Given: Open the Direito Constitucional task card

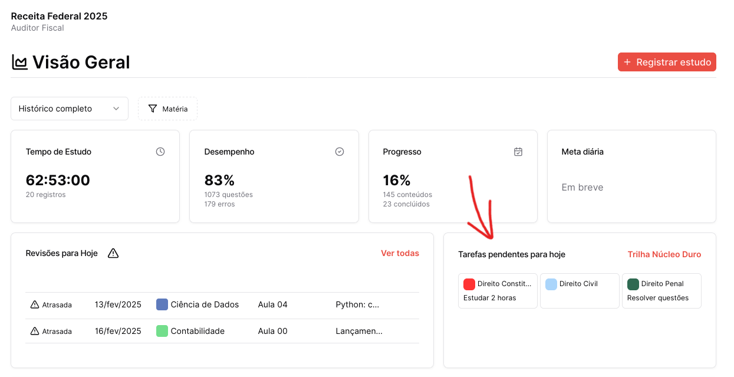Looking at the screenshot, I should pyautogui.click(x=498, y=290).
